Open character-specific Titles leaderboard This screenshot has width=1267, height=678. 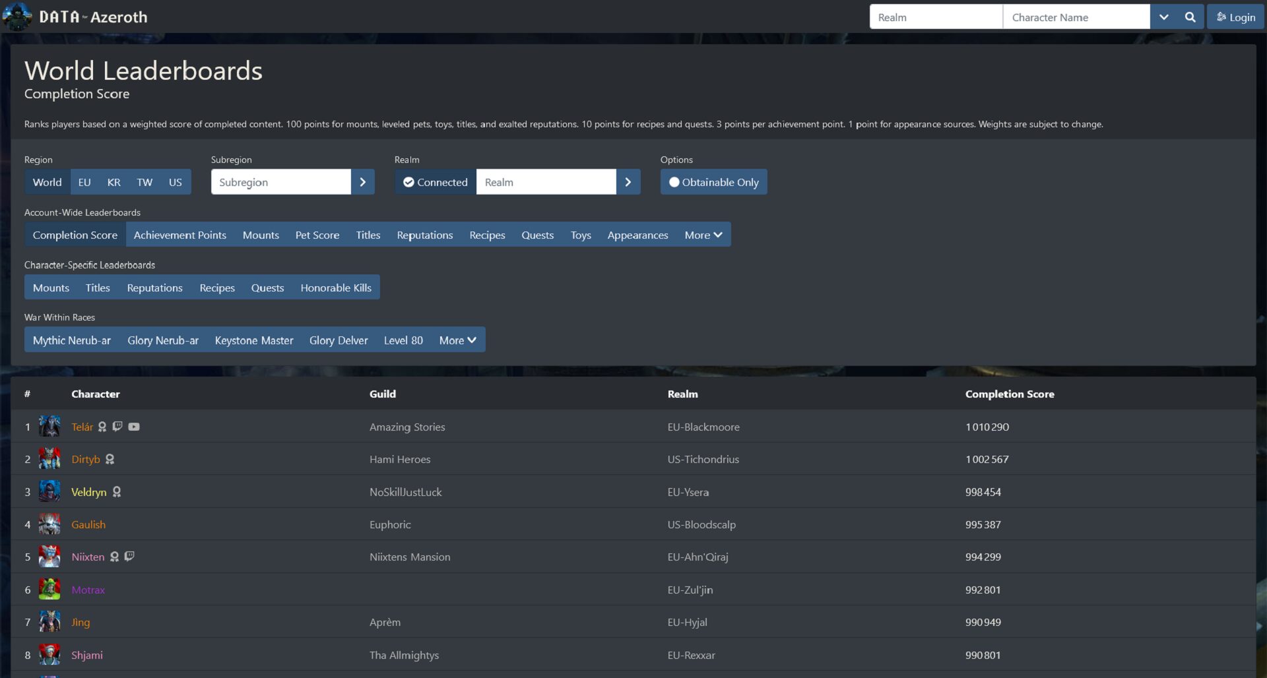(98, 288)
